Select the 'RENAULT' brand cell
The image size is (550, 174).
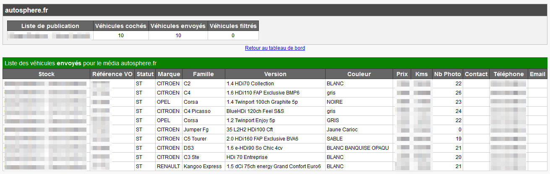pos(169,166)
